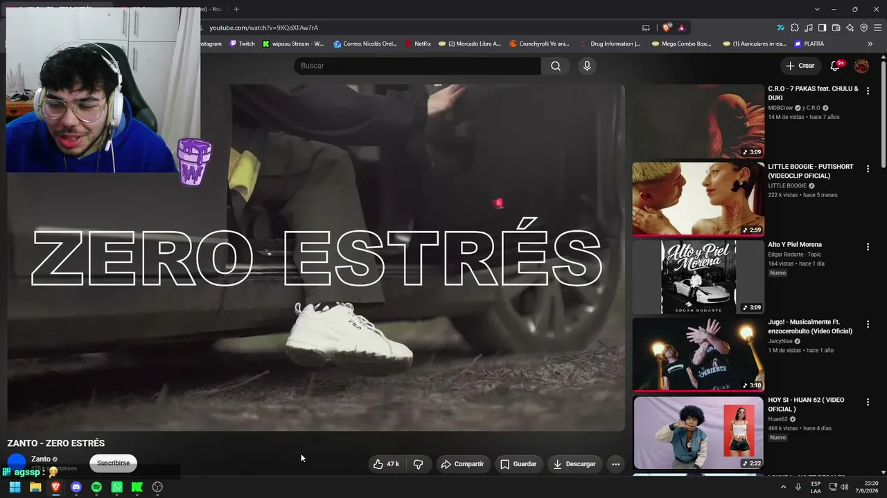Click the taskbar volume speaker icon
Image resolution: width=887 pixels, height=498 pixels.
click(x=844, y=487)
